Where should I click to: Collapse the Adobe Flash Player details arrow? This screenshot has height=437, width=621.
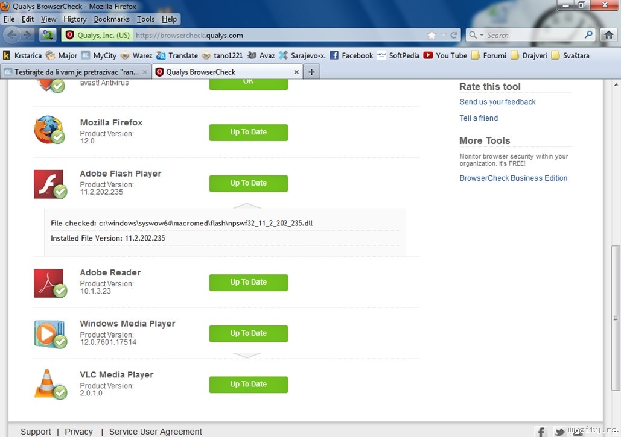click(x=247, y=206)
